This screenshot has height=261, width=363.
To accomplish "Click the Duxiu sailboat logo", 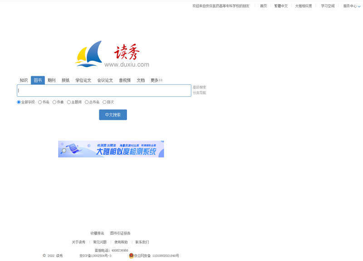I will tap(89, 54).
